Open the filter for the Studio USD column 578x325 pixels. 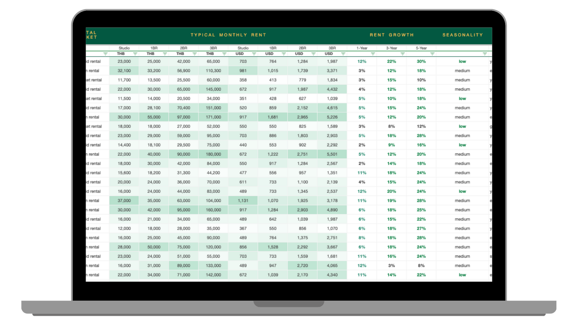click(x=254, y=53)
